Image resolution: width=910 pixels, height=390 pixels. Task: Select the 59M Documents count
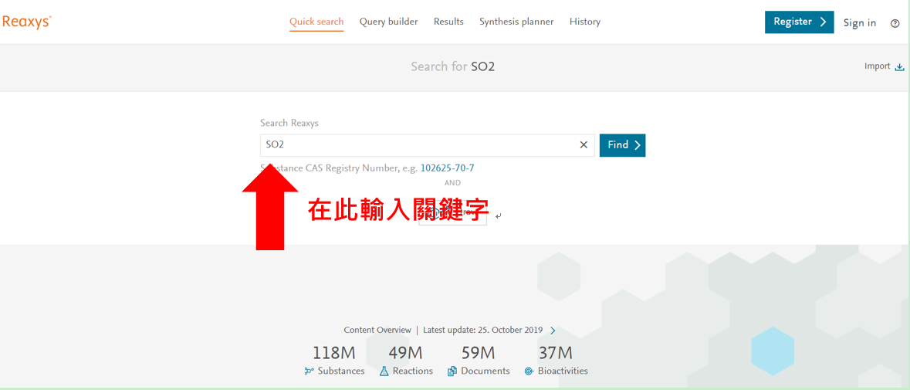coord(479,353)
